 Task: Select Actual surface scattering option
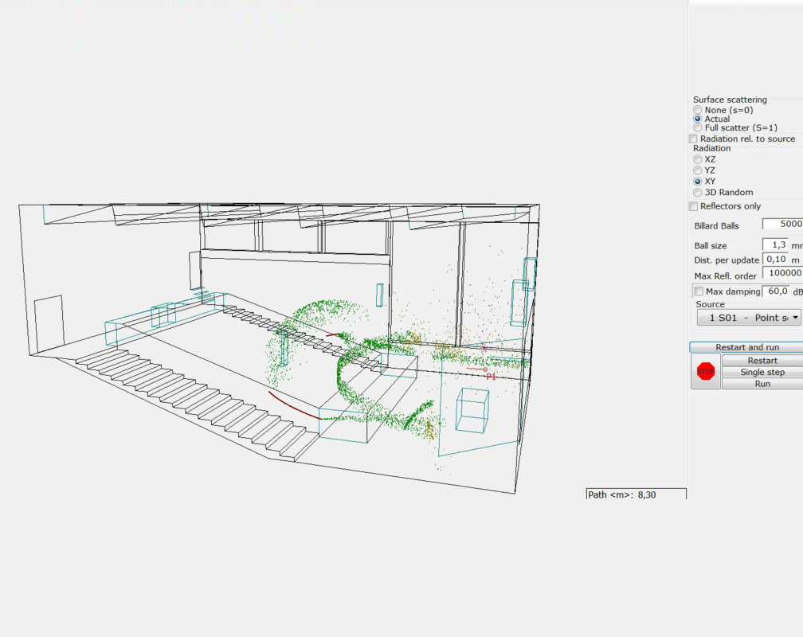click(698, 119)
